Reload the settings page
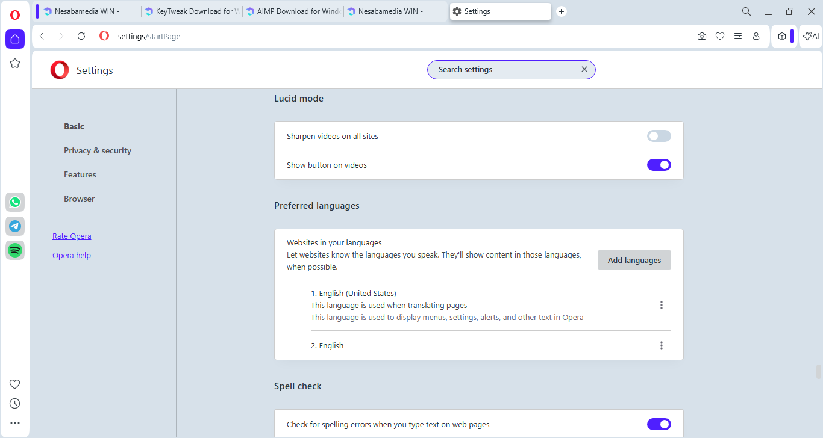Viewport: 823px width, 438px height. tap(81, 36)
